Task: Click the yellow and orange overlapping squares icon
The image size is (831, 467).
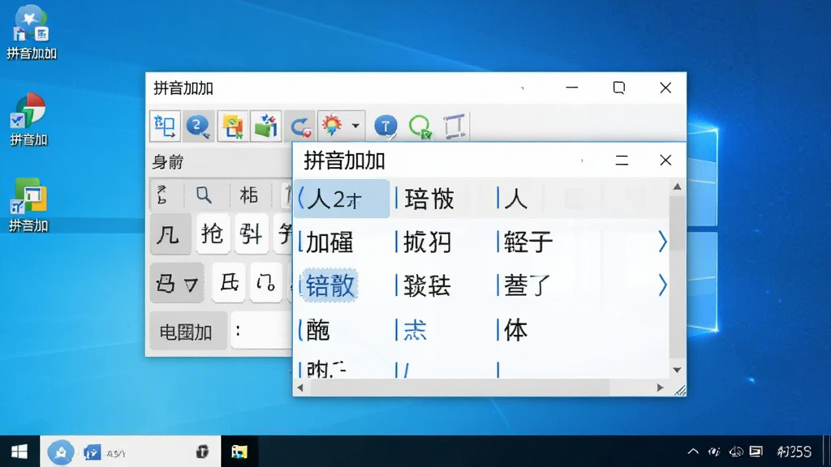Action: [x=232, y=126]
